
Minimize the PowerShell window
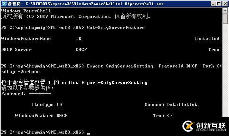click(213, 4)
